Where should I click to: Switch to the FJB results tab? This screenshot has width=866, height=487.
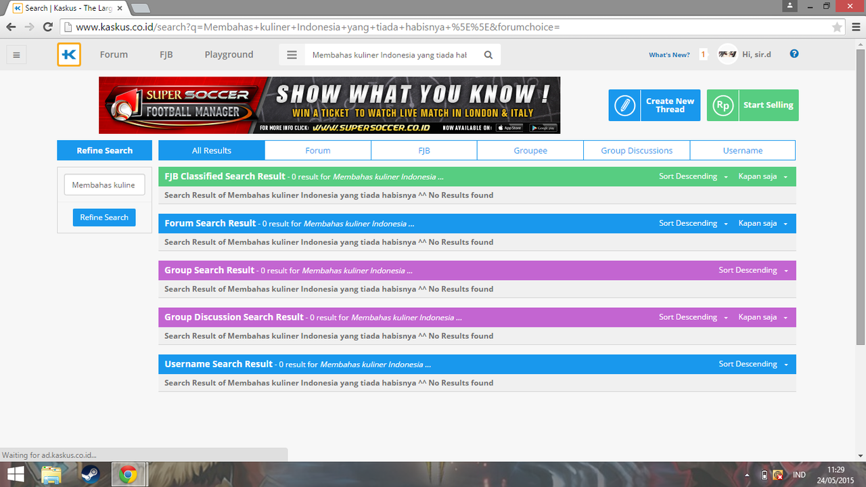tap(424, 150)
